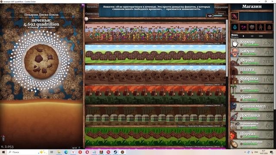This screenshot has height=155, width=276.
Task: Open the stock market view on the bank row
Action: pyautogui.click(x=201, y=126)
